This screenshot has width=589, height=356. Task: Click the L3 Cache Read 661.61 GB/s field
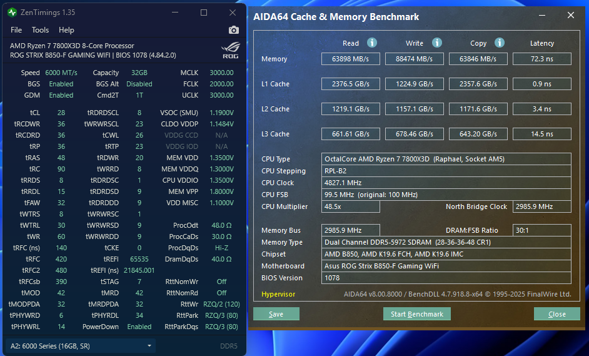tap(351, 134)
